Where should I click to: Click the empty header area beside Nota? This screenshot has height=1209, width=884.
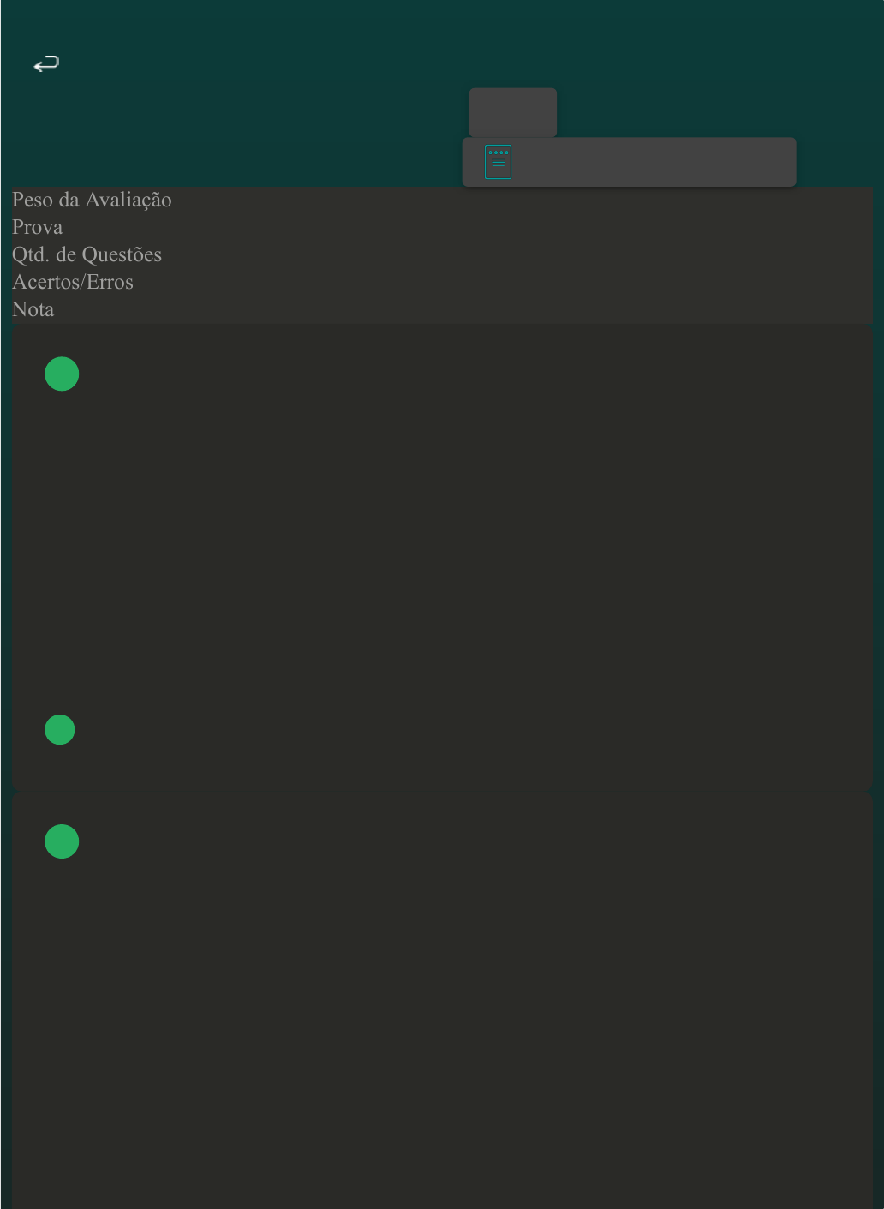click(x=463, y=309)
